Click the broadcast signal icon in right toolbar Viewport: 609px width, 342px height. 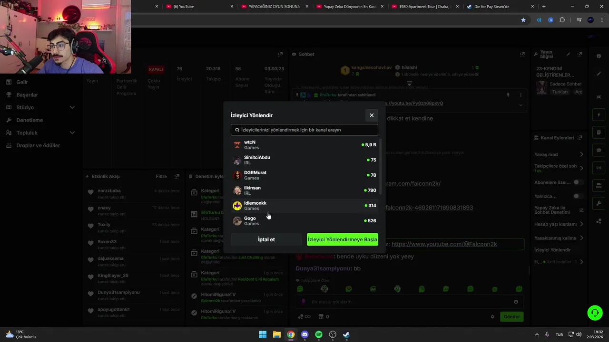click(x=599, y=168)
